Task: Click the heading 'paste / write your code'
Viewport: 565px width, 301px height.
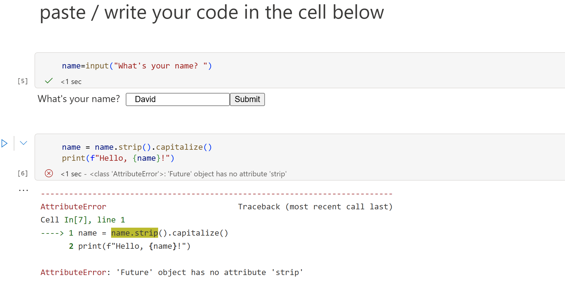Action: 212,13
